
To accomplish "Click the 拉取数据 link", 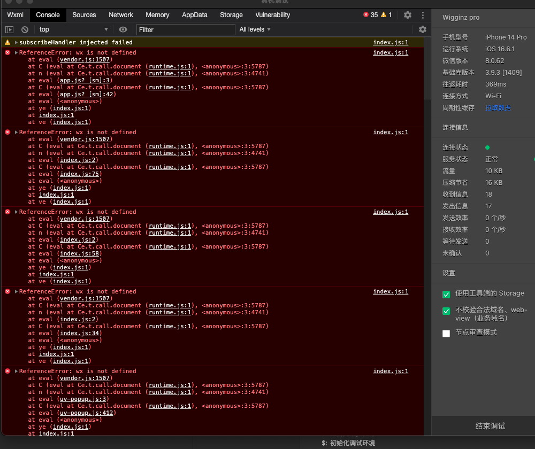I will click(498, 108).
